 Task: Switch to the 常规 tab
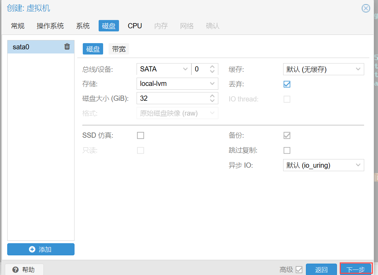coord(18,26)
